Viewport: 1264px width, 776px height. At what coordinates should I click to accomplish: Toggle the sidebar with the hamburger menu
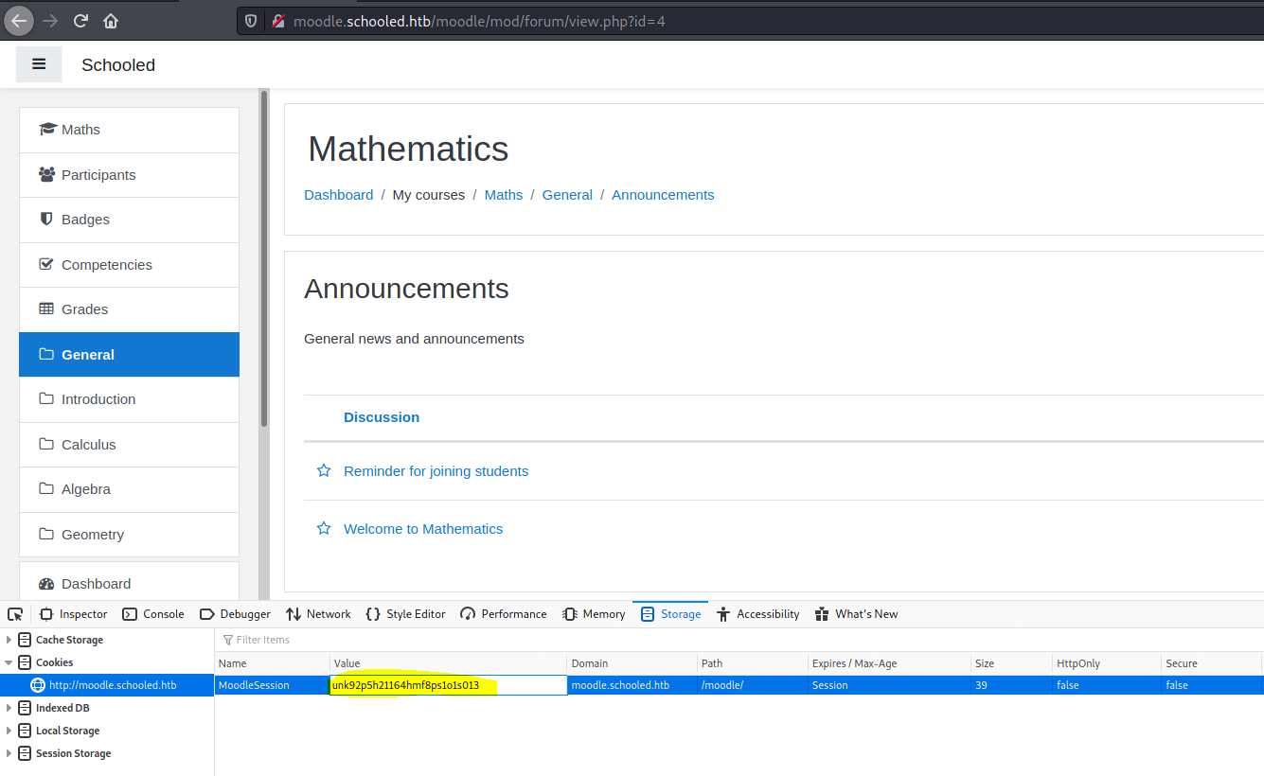(x=38, y=63)
